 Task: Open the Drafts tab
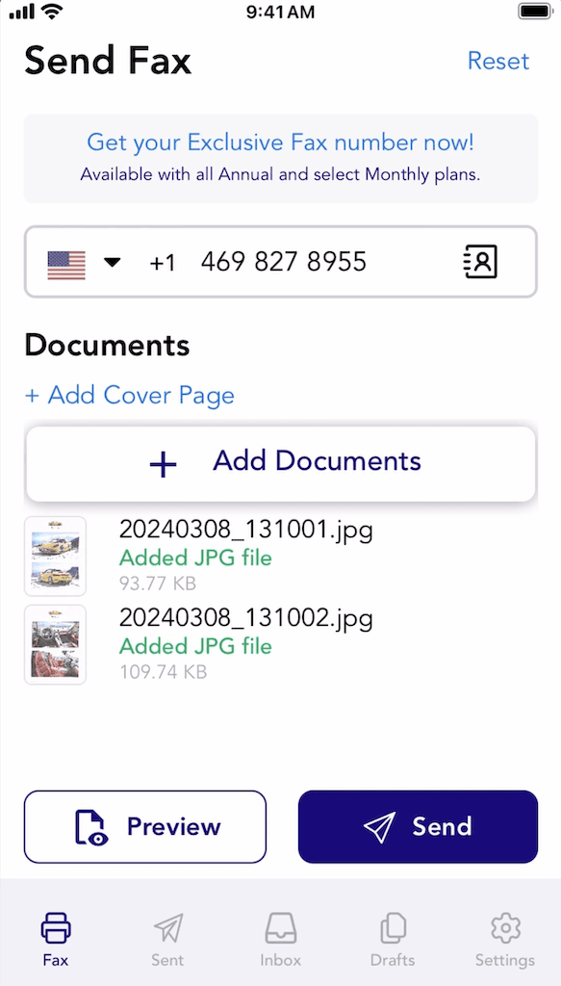point(393,940)
